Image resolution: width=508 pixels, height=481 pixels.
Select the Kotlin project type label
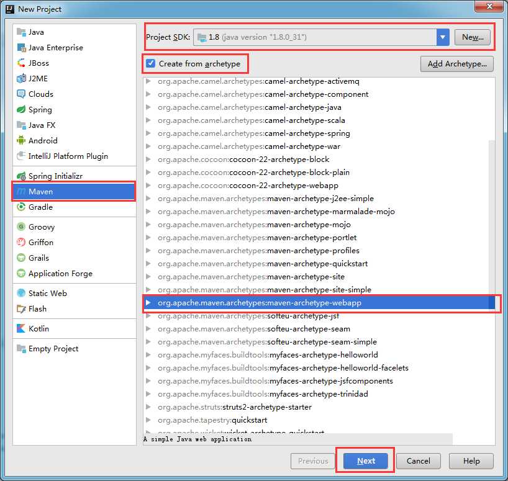39,328
